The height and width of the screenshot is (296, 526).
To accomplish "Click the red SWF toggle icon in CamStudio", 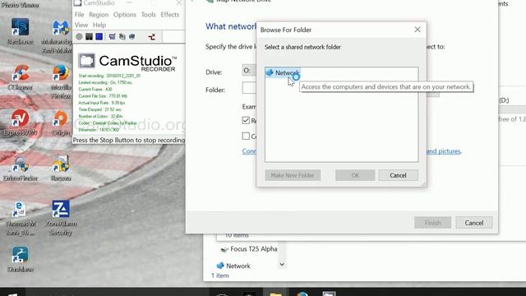I will point(151,36).
